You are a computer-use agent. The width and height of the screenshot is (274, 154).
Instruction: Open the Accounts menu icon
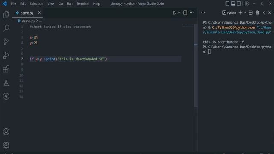(6, 132)
